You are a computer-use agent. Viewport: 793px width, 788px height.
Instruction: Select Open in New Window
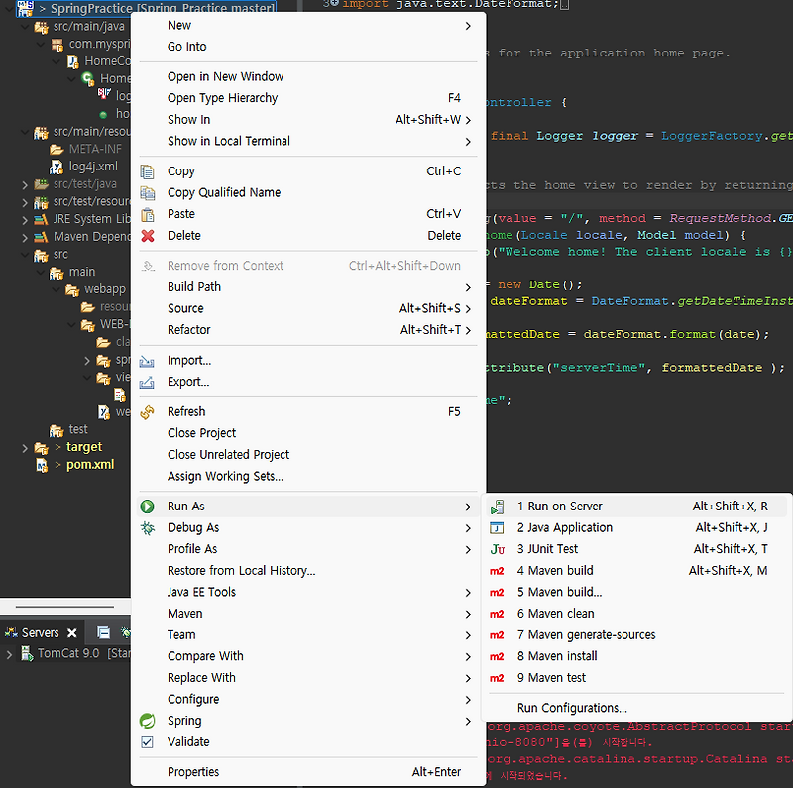click(308, 77)
